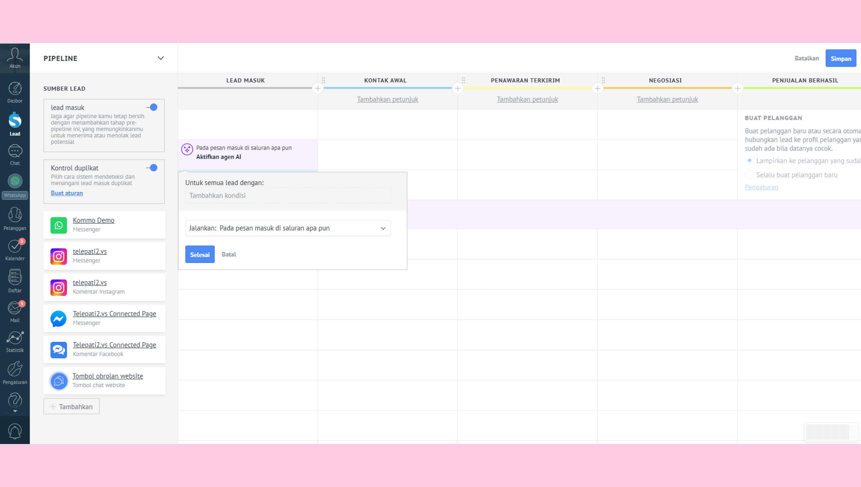Image resolution: width=861 pixels, height=487 pixels.
Task: Add stage after Negosiasi plus icon
Action: point(738,89)
